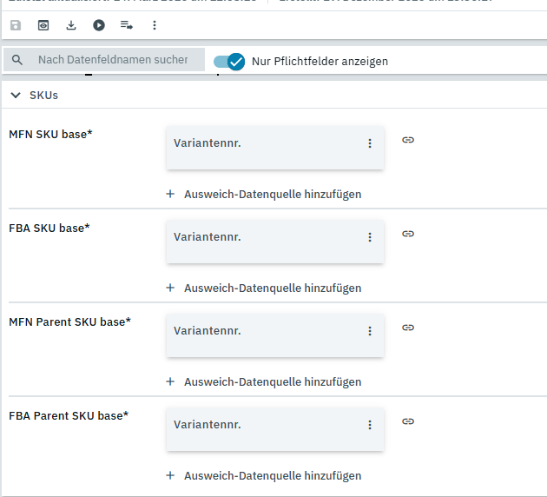Click the link icon beside MFN Parent SKU base
Image resolution: width=547 pixels, height=497 pixels.
click(x=408, y=328)
